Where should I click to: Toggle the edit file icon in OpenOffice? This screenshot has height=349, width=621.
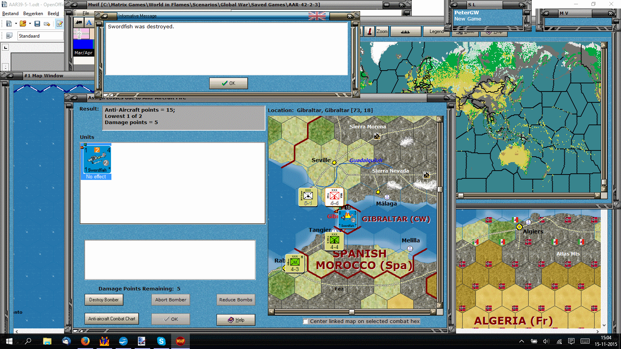tap(59, 24)
